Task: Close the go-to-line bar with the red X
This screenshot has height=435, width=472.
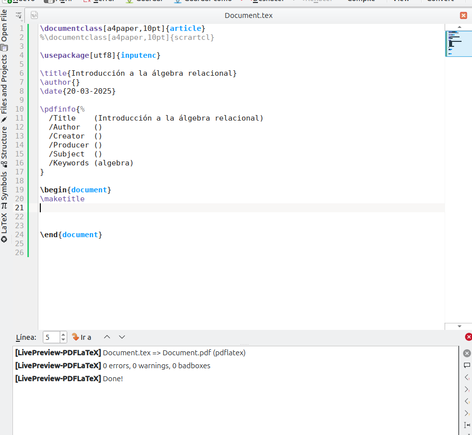Action: pos(469,337)
